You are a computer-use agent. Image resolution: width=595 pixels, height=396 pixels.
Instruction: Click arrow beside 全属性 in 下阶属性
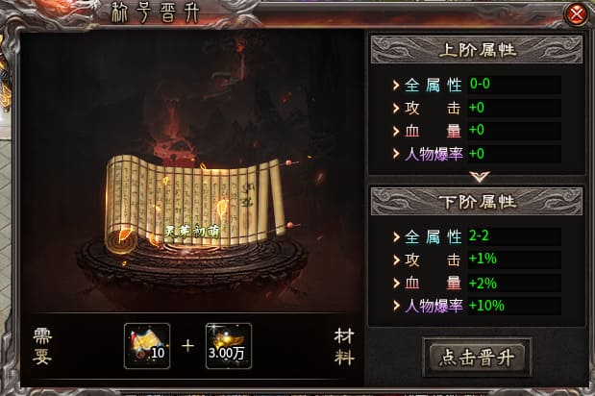tap(396, 237)
